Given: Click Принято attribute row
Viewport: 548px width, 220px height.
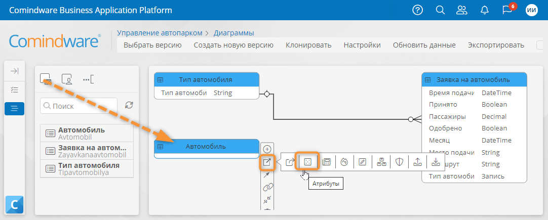Looking at the screenshot, I should point(474,105).
